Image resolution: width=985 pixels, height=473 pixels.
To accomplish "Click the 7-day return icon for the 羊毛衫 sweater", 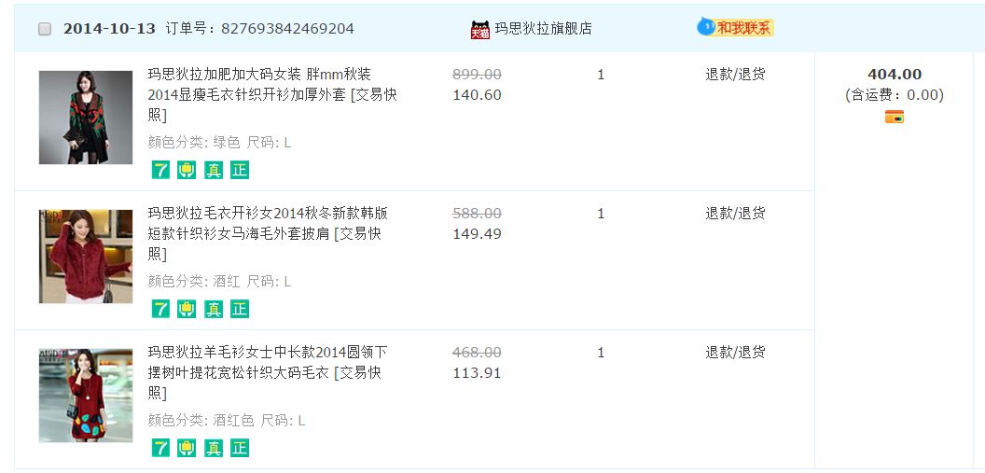I will (160, 448).
